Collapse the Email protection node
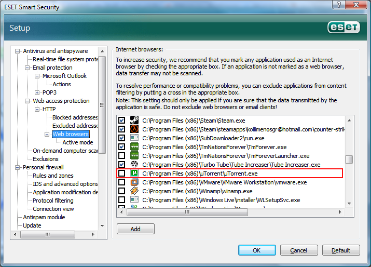 27,68
